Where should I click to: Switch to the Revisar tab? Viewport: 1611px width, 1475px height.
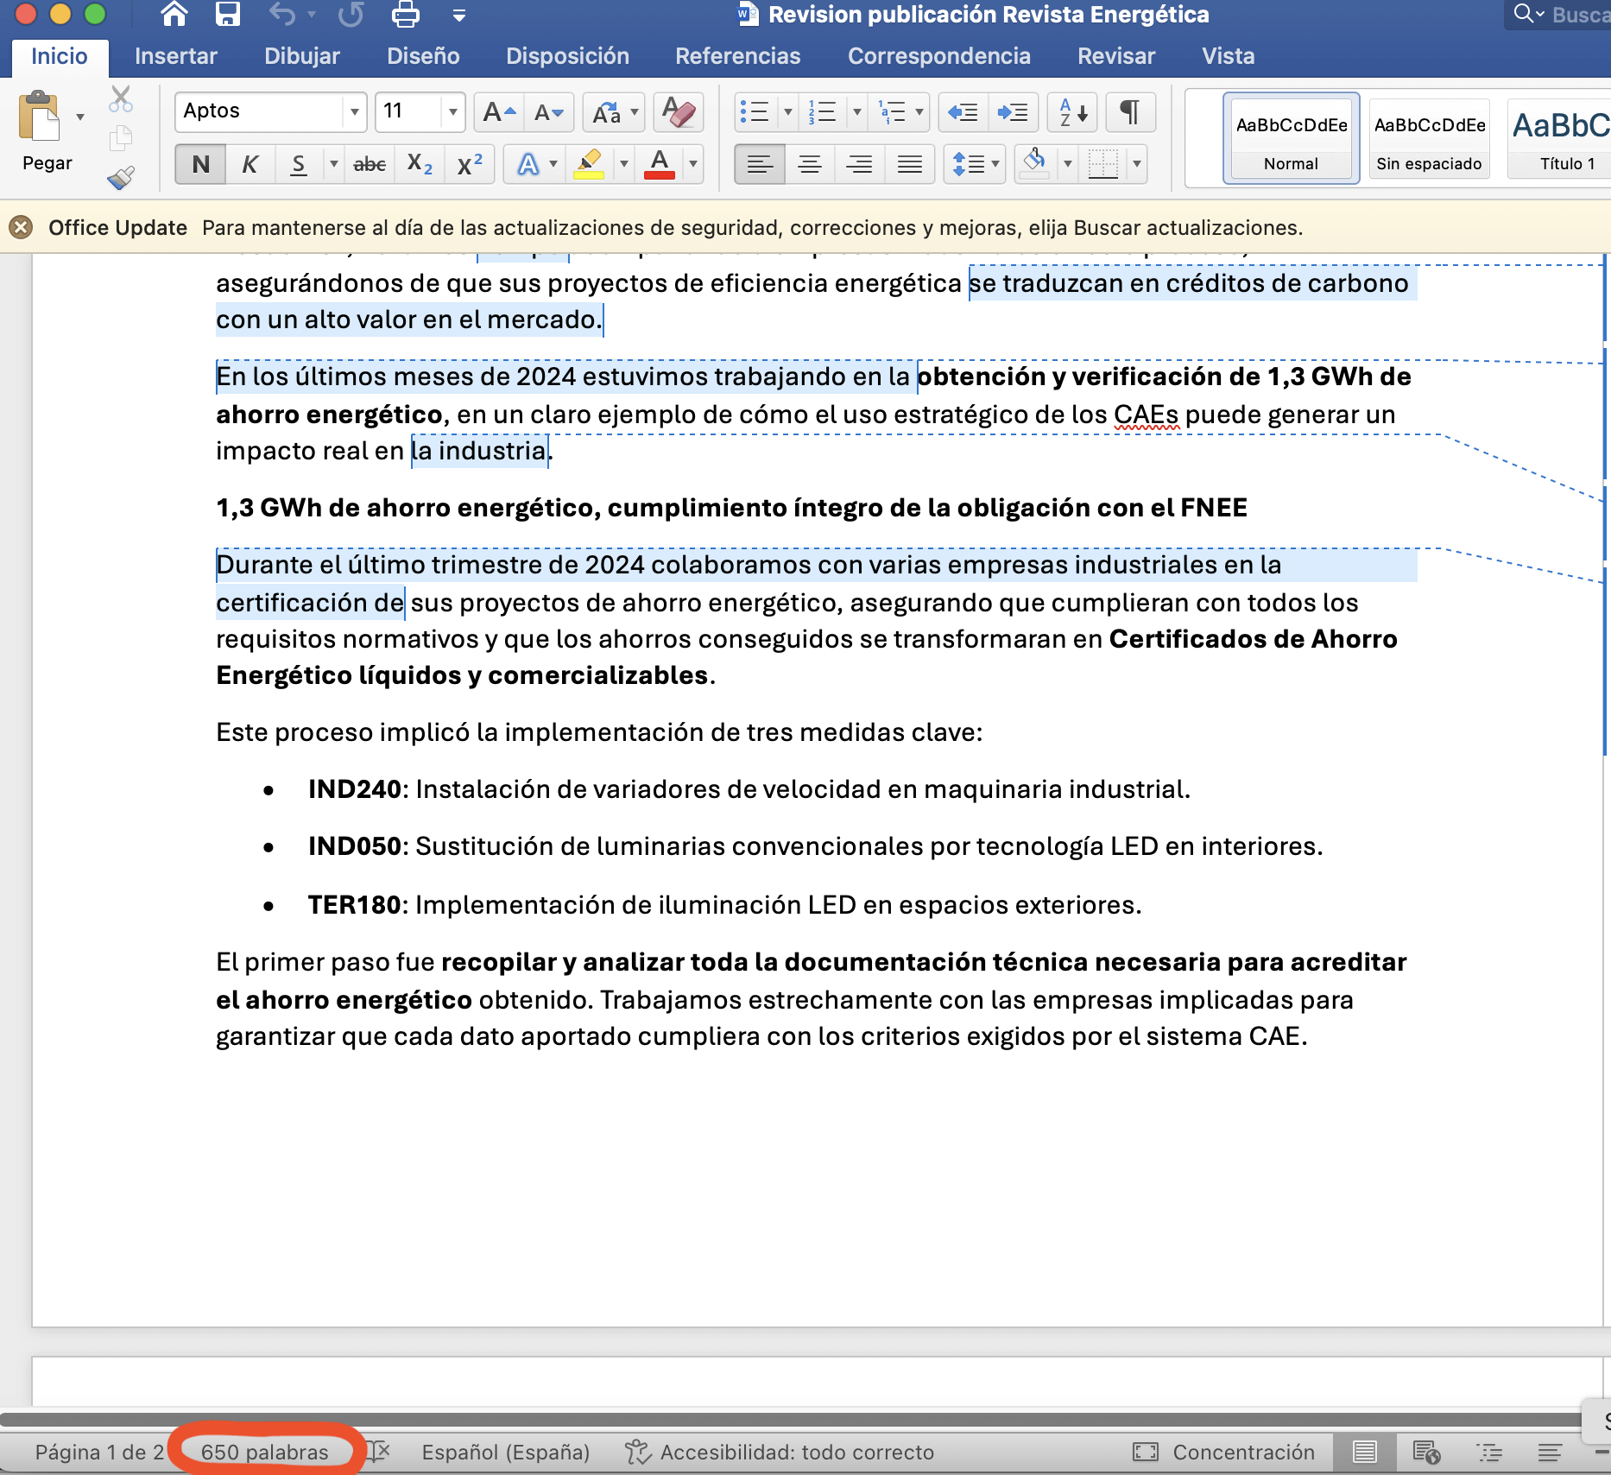(x=1116, y=56)
